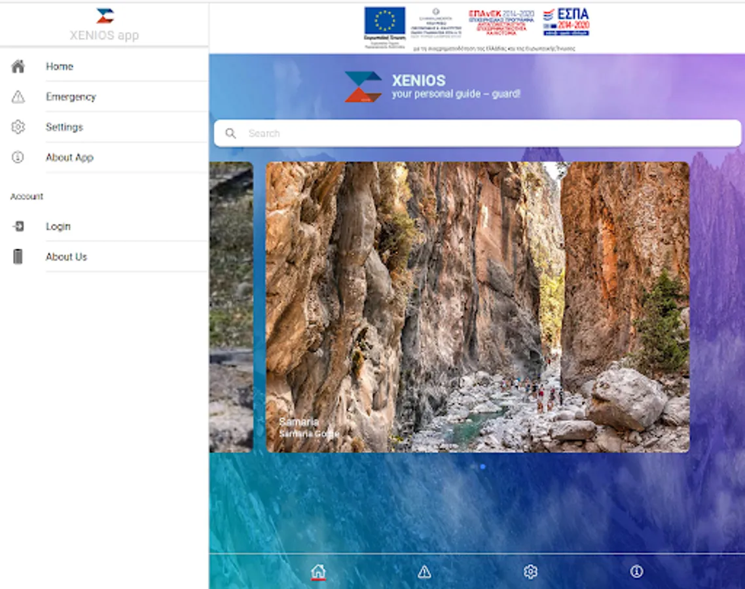Click 'your personal guide – guard!' tagline

[x=456, y=94]
